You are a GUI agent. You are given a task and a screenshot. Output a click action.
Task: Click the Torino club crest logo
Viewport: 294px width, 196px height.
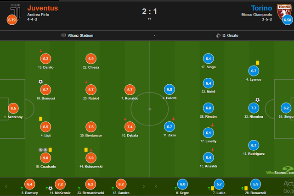[282, 10]
